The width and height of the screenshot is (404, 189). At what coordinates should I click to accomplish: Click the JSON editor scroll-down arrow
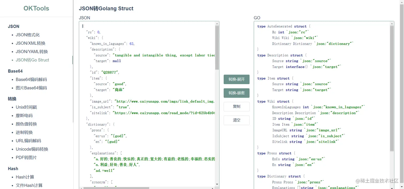[217, 184]
